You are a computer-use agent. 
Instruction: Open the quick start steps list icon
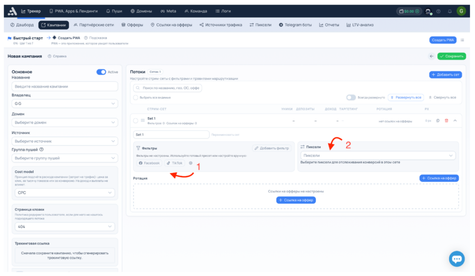coord(462,40)
